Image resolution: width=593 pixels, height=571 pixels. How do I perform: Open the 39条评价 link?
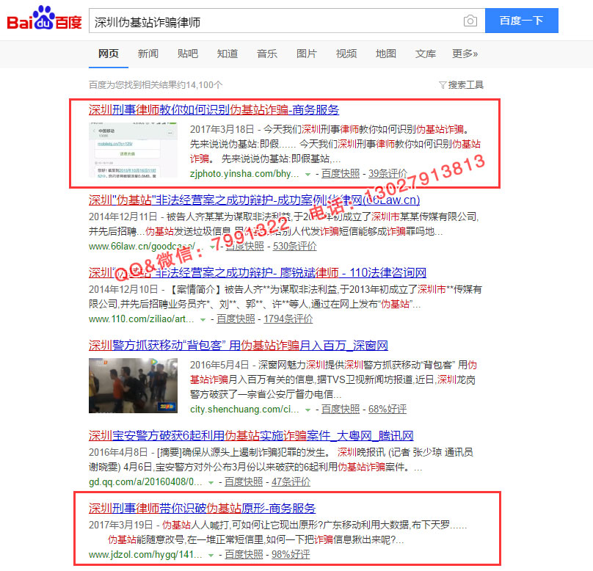coord(388,173)
